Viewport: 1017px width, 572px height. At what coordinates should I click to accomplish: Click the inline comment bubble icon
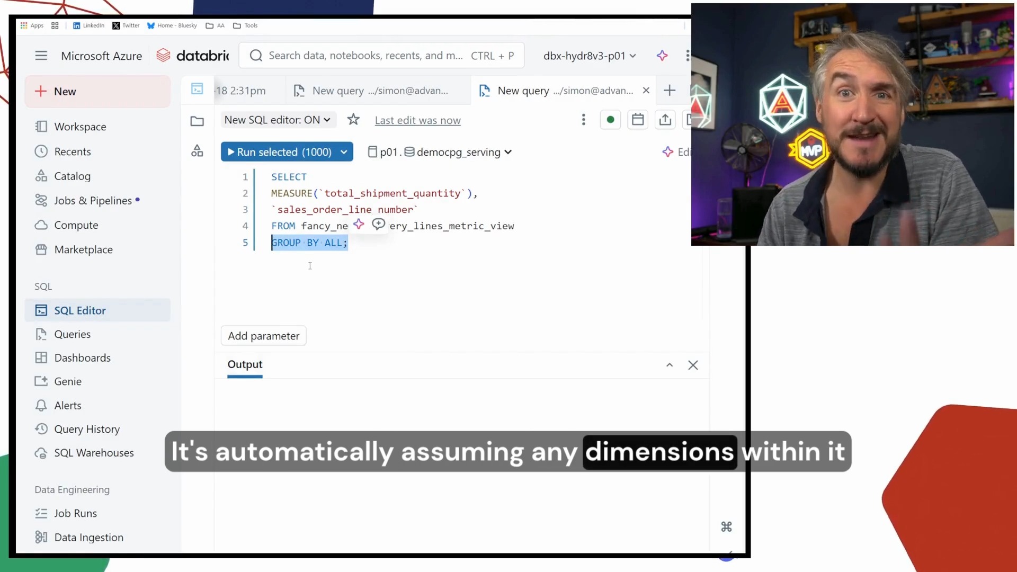[378, 225]
